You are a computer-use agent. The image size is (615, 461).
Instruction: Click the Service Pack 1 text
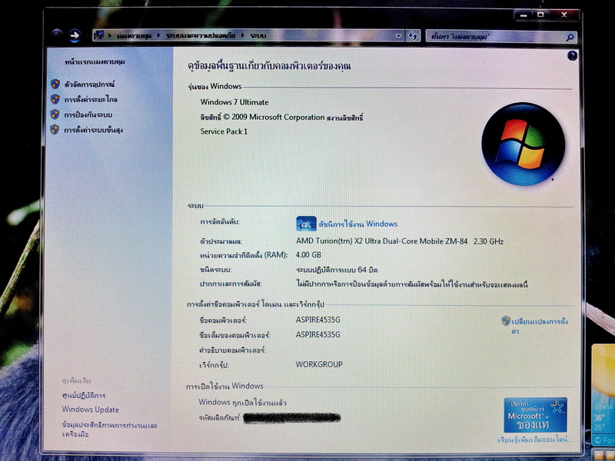pos(224,131)
